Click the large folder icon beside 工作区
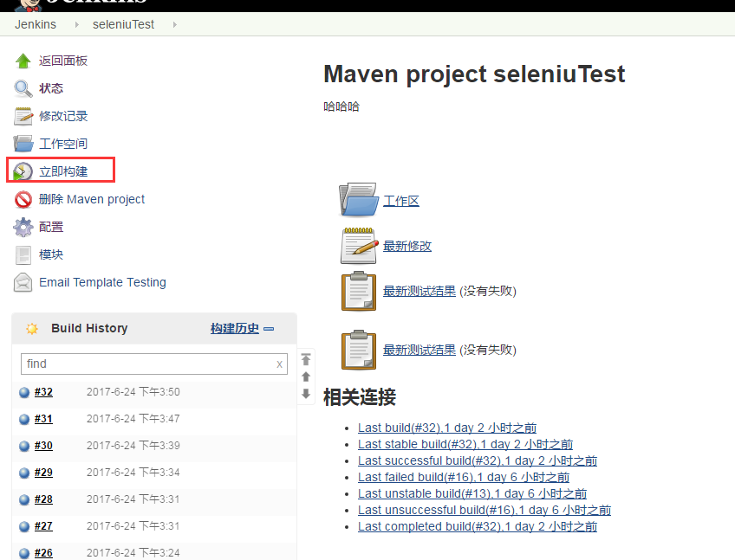The height and width of the screenshot is (560, 735). click(359, 200)
